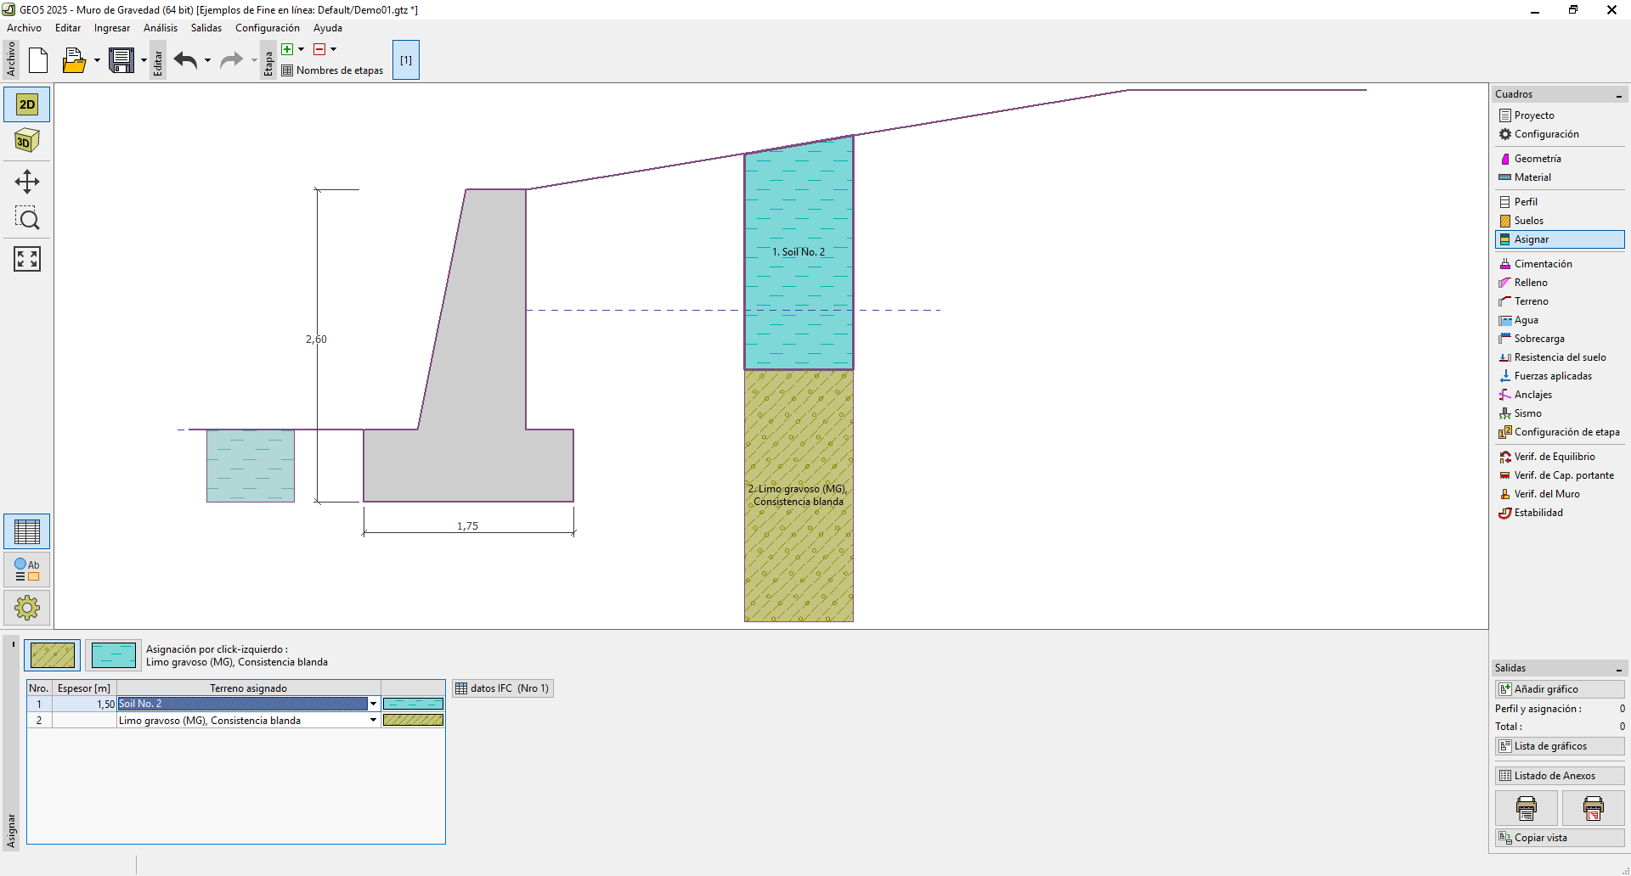Click the undo arrow in toolbar
1631x876 pixels.
[185, 60]
